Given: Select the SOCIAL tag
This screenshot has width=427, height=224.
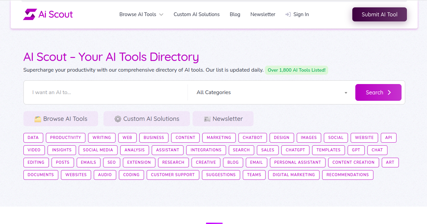Looking at the screenshot, I should coord(336,138).
